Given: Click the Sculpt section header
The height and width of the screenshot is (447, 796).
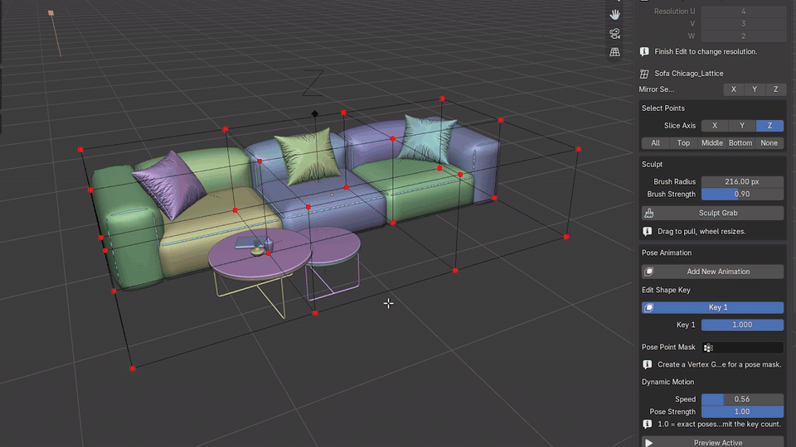Looking at the screenshot, I should pos(652,165).
